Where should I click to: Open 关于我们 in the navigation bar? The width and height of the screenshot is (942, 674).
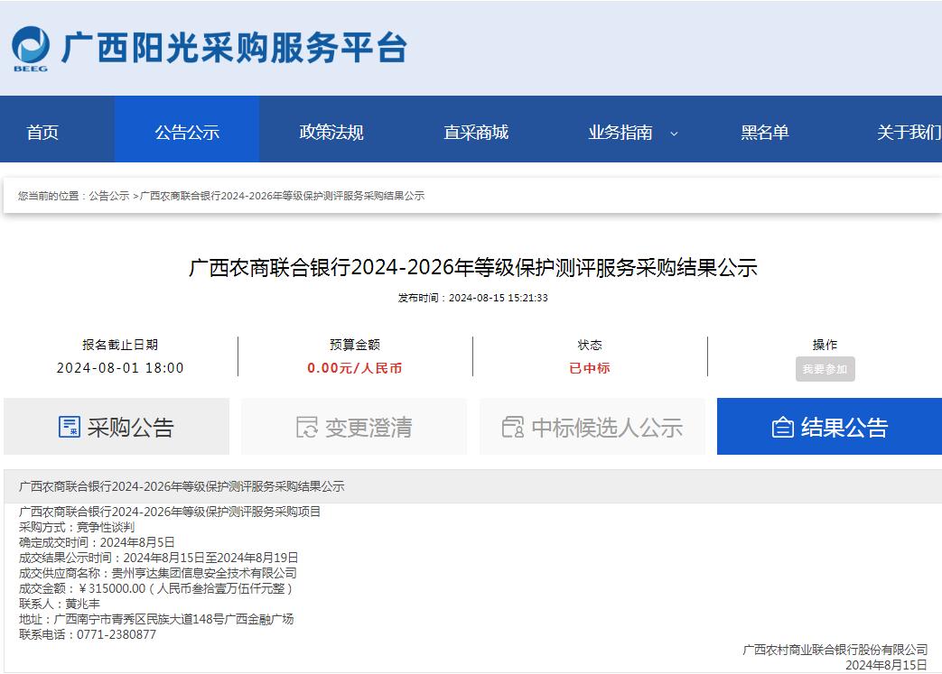tap(909, 132)
